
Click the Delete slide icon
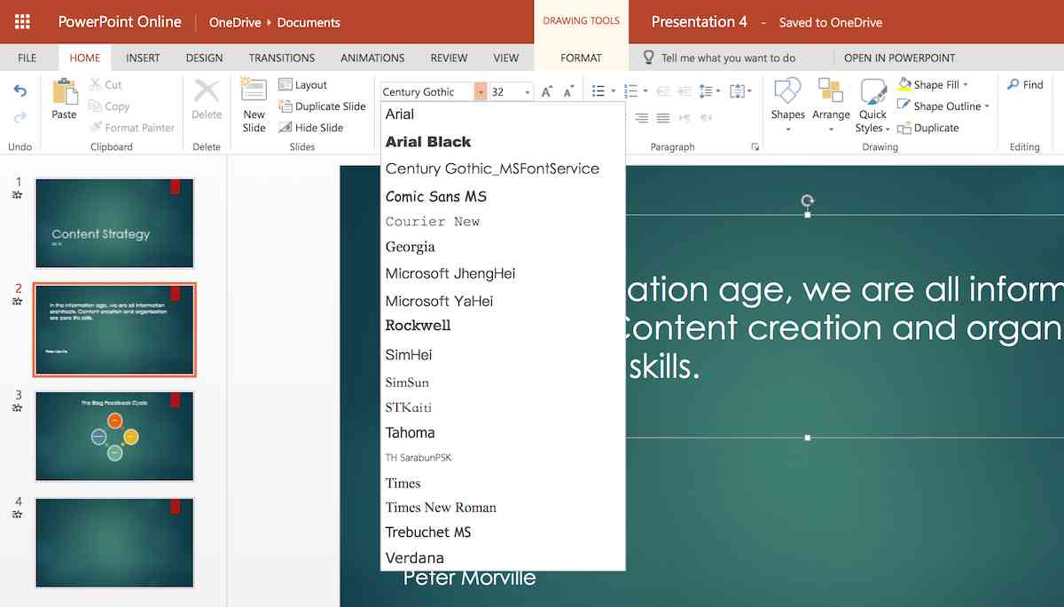pyautogui.click(x=206, y=105)
